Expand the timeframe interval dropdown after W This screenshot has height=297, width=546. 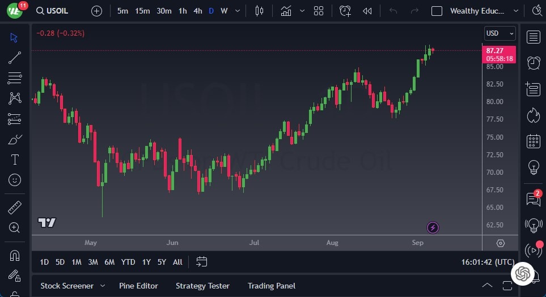237,11
